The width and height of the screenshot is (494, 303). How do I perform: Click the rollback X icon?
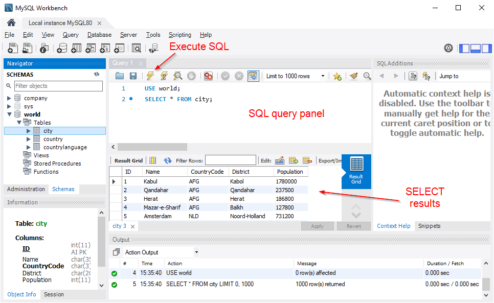pyautogui.click(x=239, y=76)
